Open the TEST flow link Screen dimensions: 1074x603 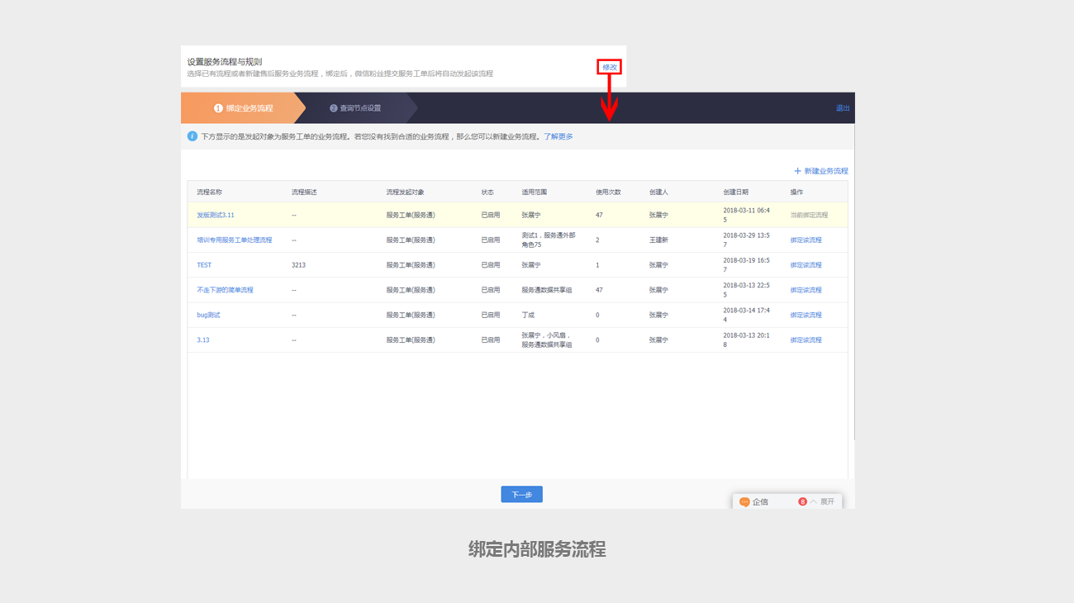(204, 265)
